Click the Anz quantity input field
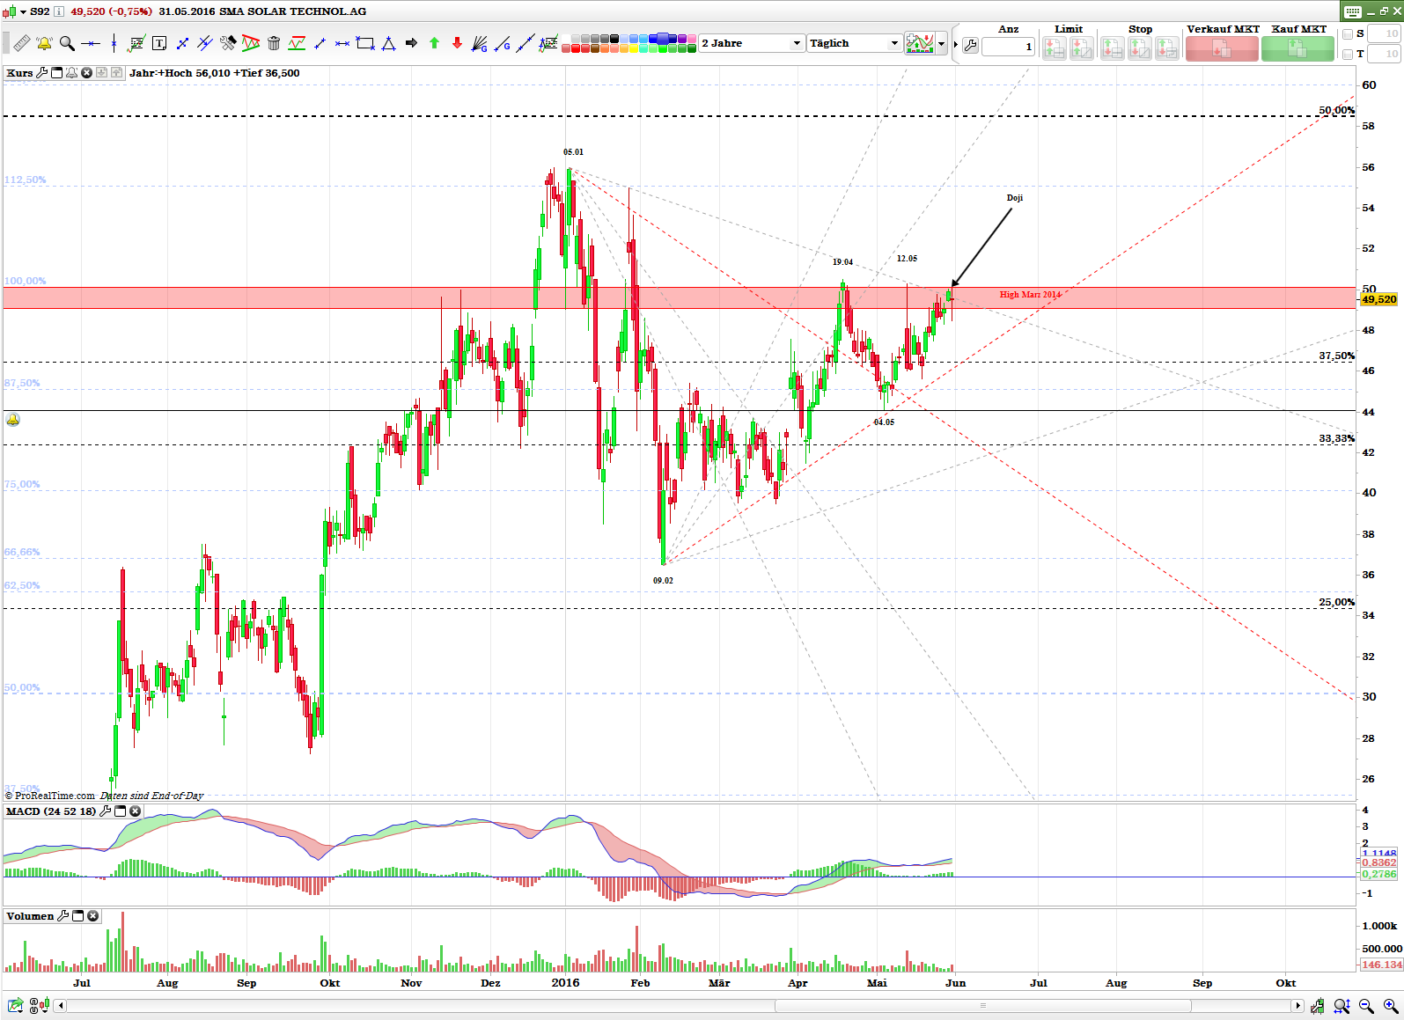 [x=1008, y=47]
